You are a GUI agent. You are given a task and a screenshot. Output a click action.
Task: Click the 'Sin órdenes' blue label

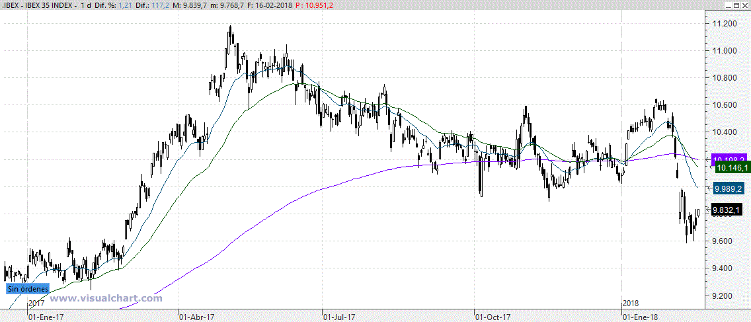[28, 289]
